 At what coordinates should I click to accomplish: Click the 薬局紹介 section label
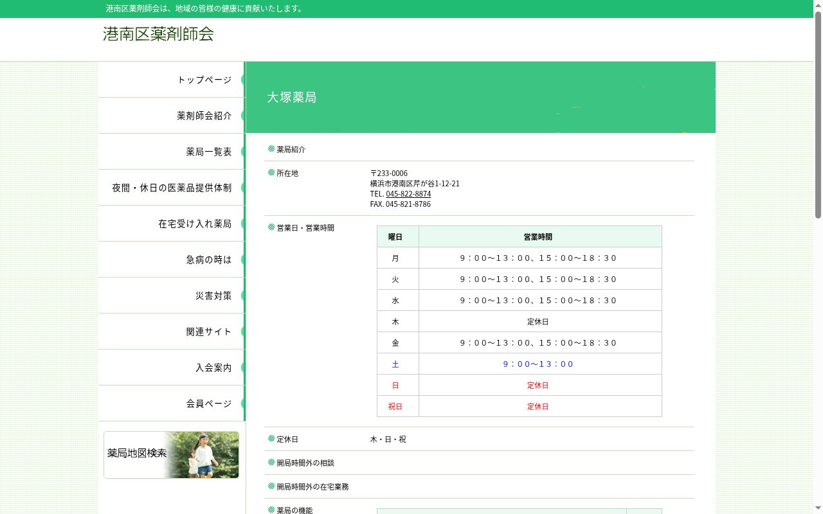click(x=291, y=150)
